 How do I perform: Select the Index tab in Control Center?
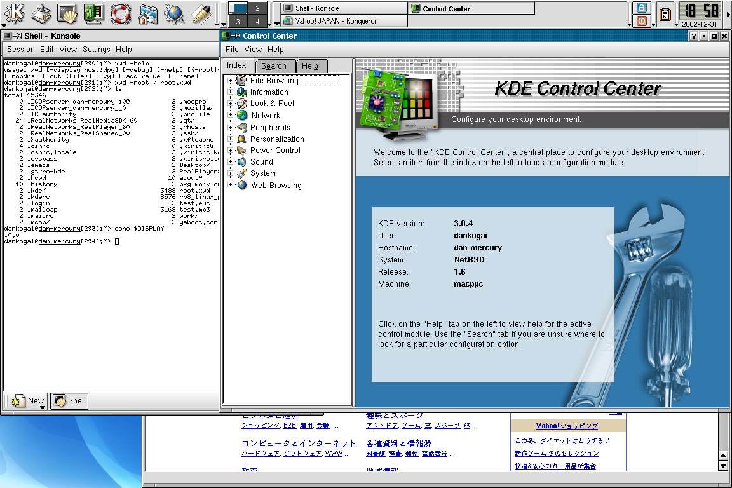[238, 65]
